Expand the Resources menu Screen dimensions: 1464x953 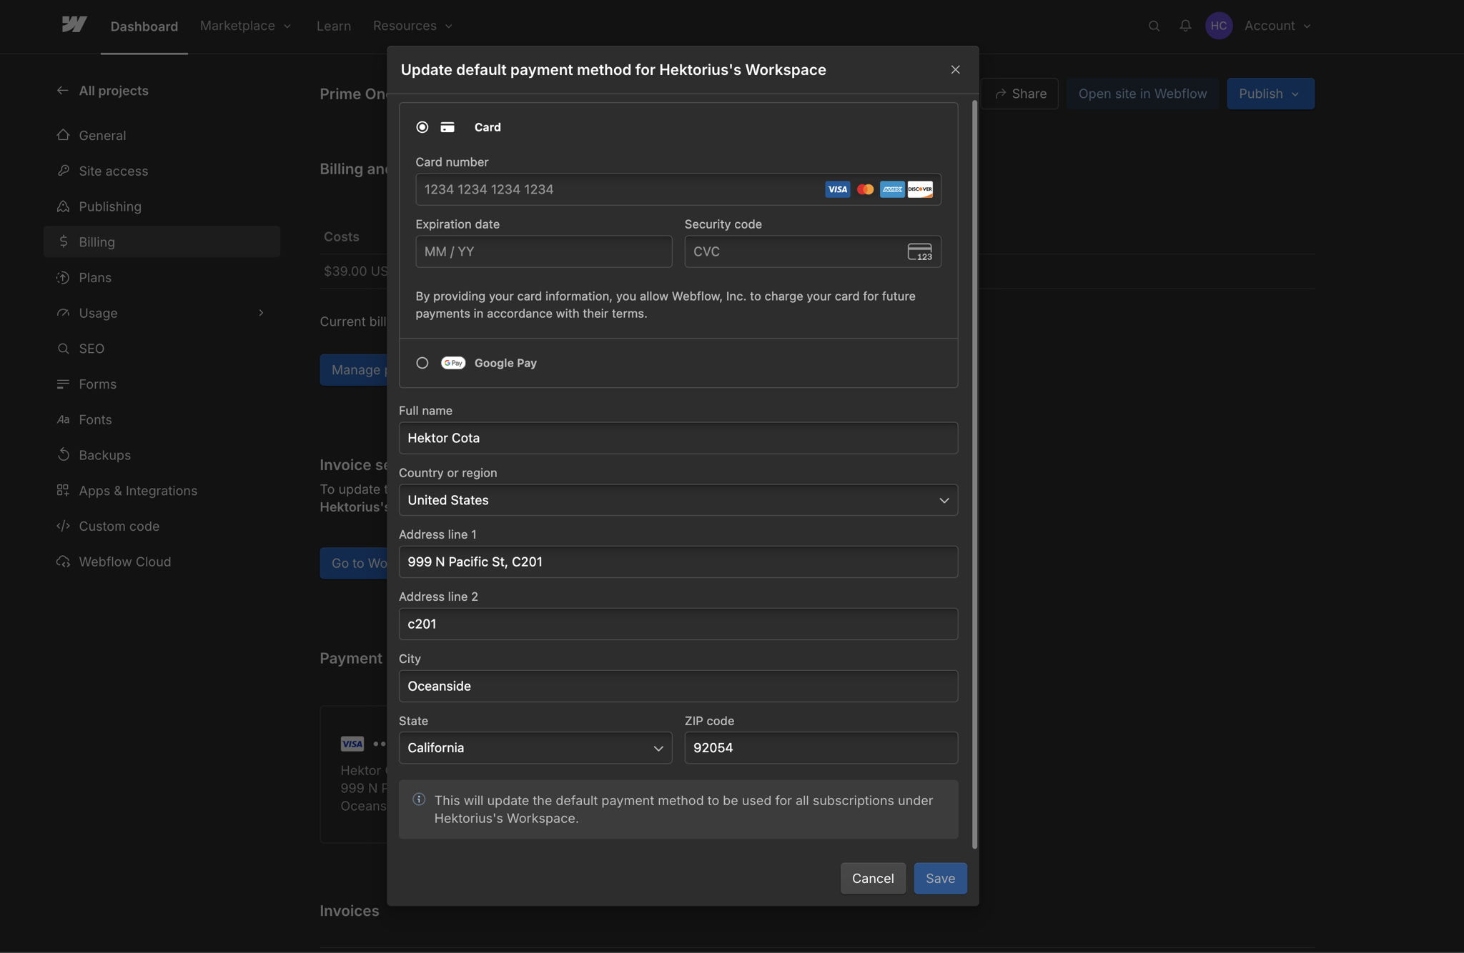click(413, 26)
